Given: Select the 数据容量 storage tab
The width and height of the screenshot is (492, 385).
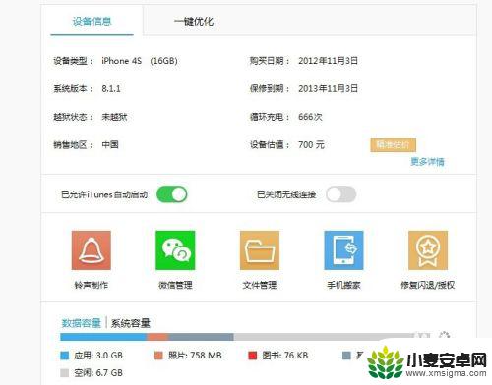Looking at the screenshot, I should [81, 323].
